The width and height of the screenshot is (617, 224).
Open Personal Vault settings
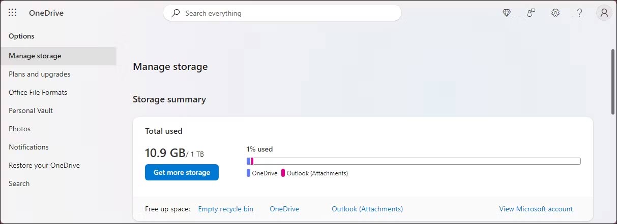[31, 110]
